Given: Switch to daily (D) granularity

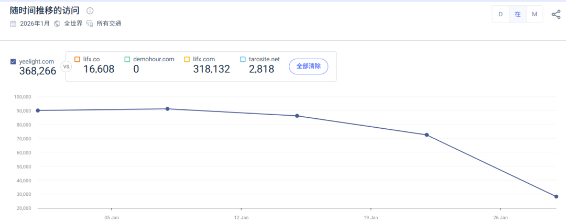Looking at the screenshot, I should pos(500,15).
